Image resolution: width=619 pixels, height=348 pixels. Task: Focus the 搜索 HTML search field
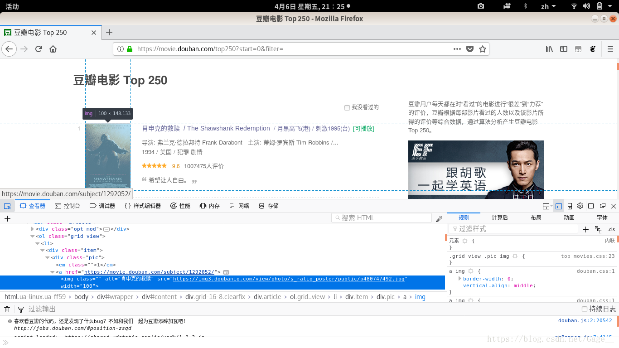(382, 218)
